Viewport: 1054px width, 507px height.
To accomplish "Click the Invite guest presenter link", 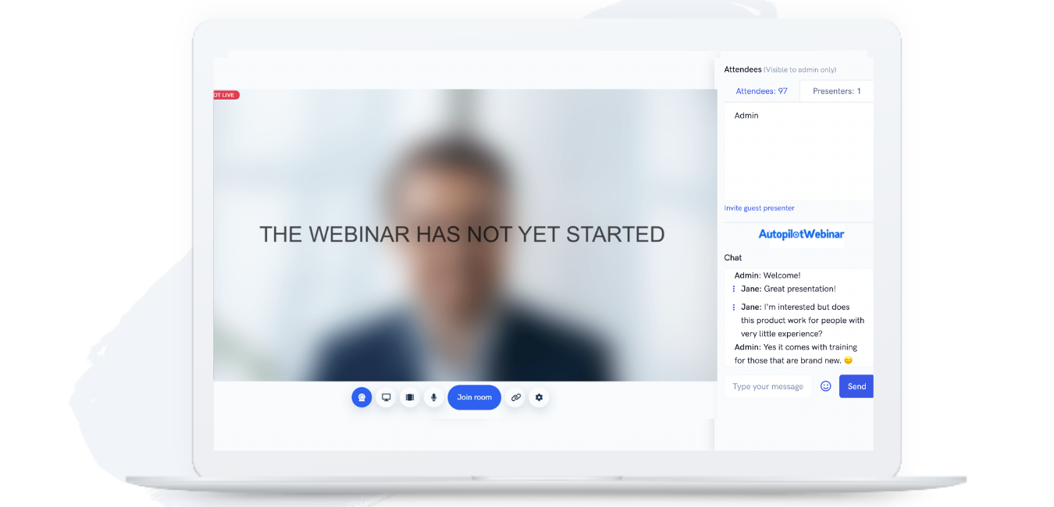I will 759,208.
